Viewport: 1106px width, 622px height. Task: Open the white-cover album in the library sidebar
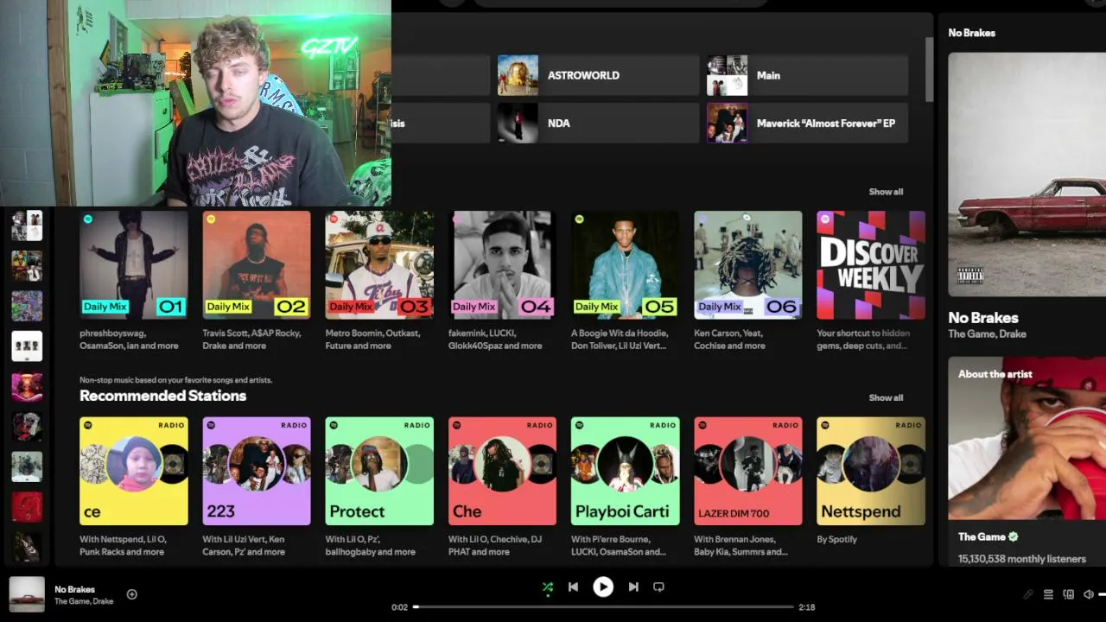pos(27,346)
